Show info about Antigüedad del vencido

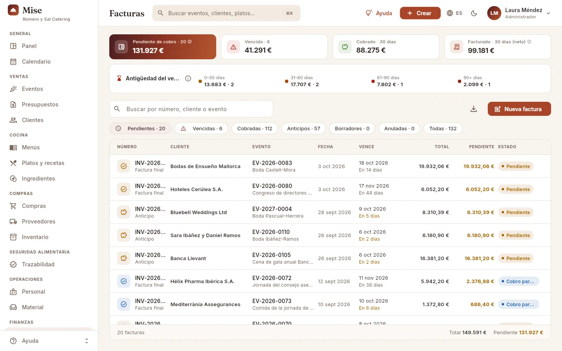point(188,78)
